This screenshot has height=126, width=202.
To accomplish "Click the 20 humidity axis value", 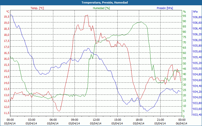I will click(185, 95).
